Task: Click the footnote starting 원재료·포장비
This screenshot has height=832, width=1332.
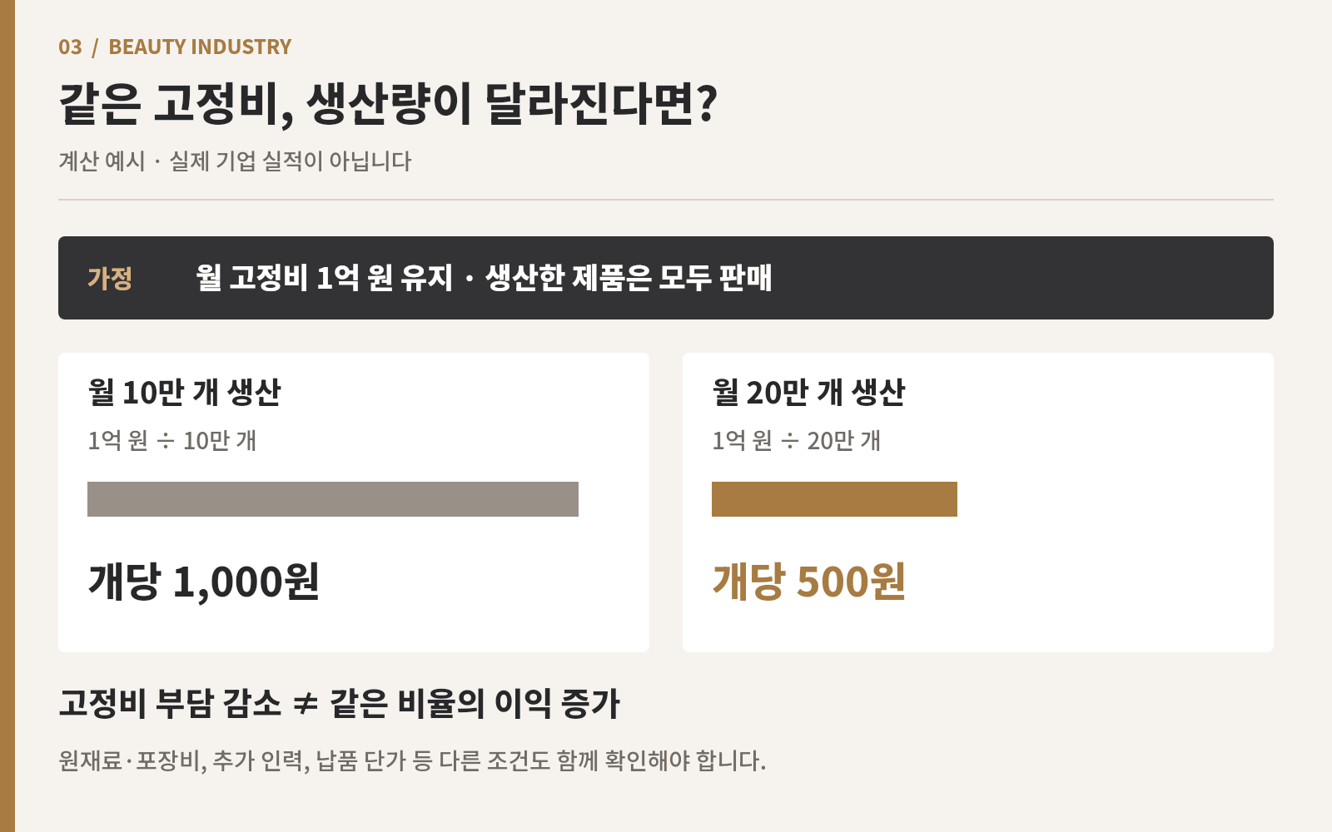Action: coord(412,760)
